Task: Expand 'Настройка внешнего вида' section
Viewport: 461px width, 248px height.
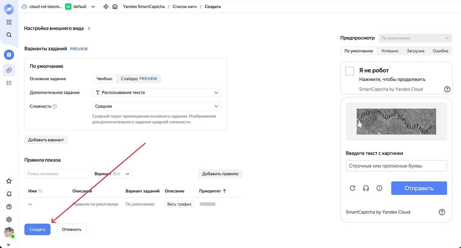Action: (x=57, y=28)
